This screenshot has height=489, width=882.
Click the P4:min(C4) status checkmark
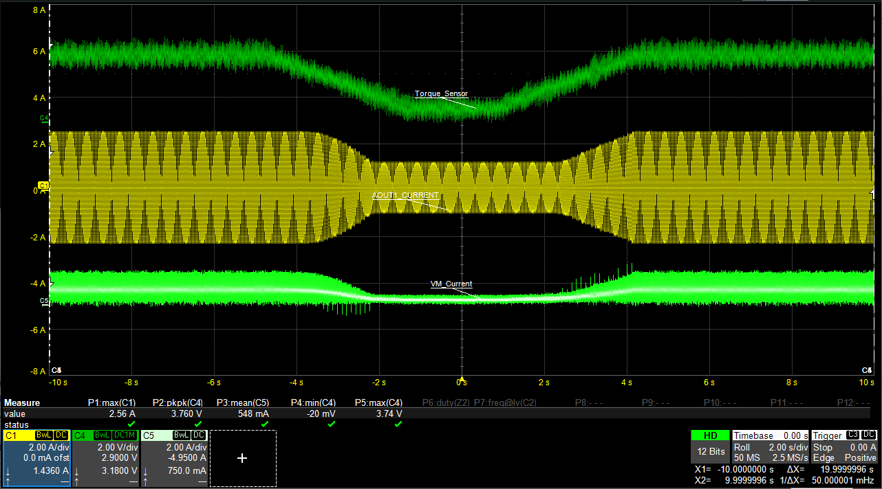coord(331,424)
